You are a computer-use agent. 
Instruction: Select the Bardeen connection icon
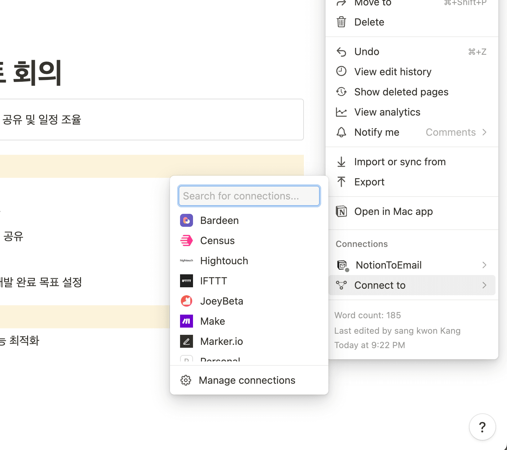click(x=186, y=220)
